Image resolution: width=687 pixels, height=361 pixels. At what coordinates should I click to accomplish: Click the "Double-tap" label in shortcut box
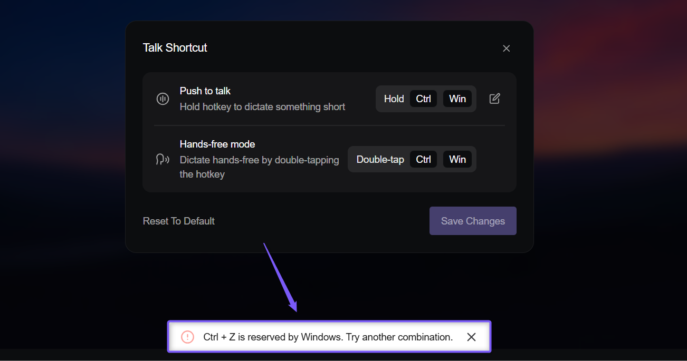click(380, 159)
